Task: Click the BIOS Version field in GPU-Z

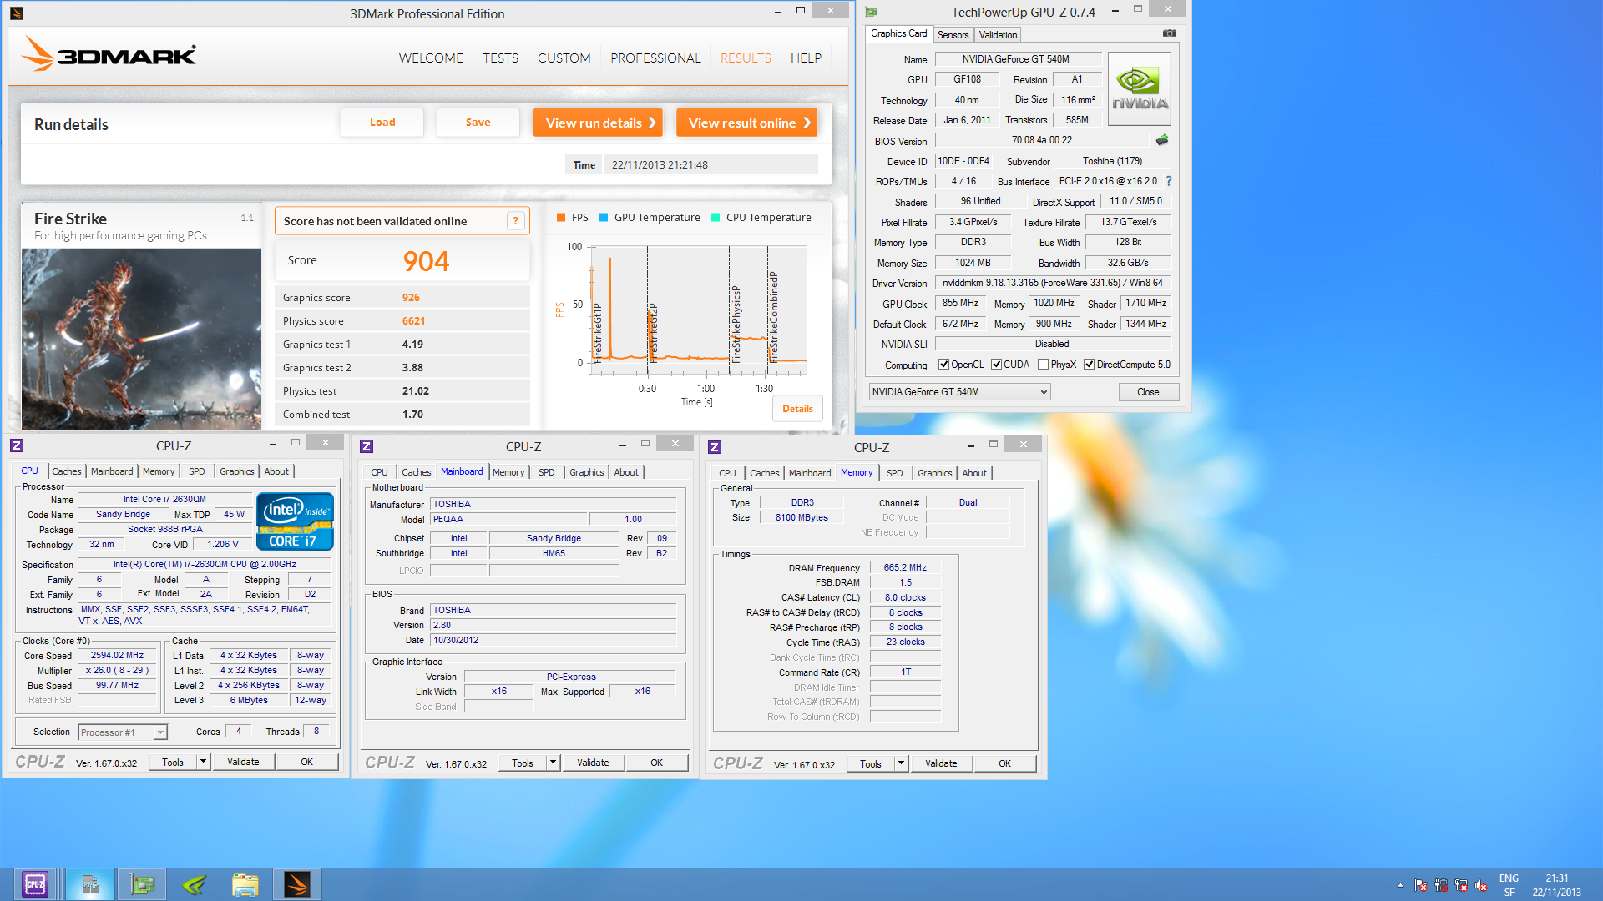Action: click(1041, 140)
